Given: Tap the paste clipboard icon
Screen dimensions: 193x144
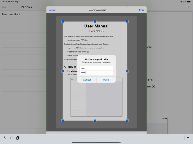Looking at the screenshot, I should pos(18,138).
